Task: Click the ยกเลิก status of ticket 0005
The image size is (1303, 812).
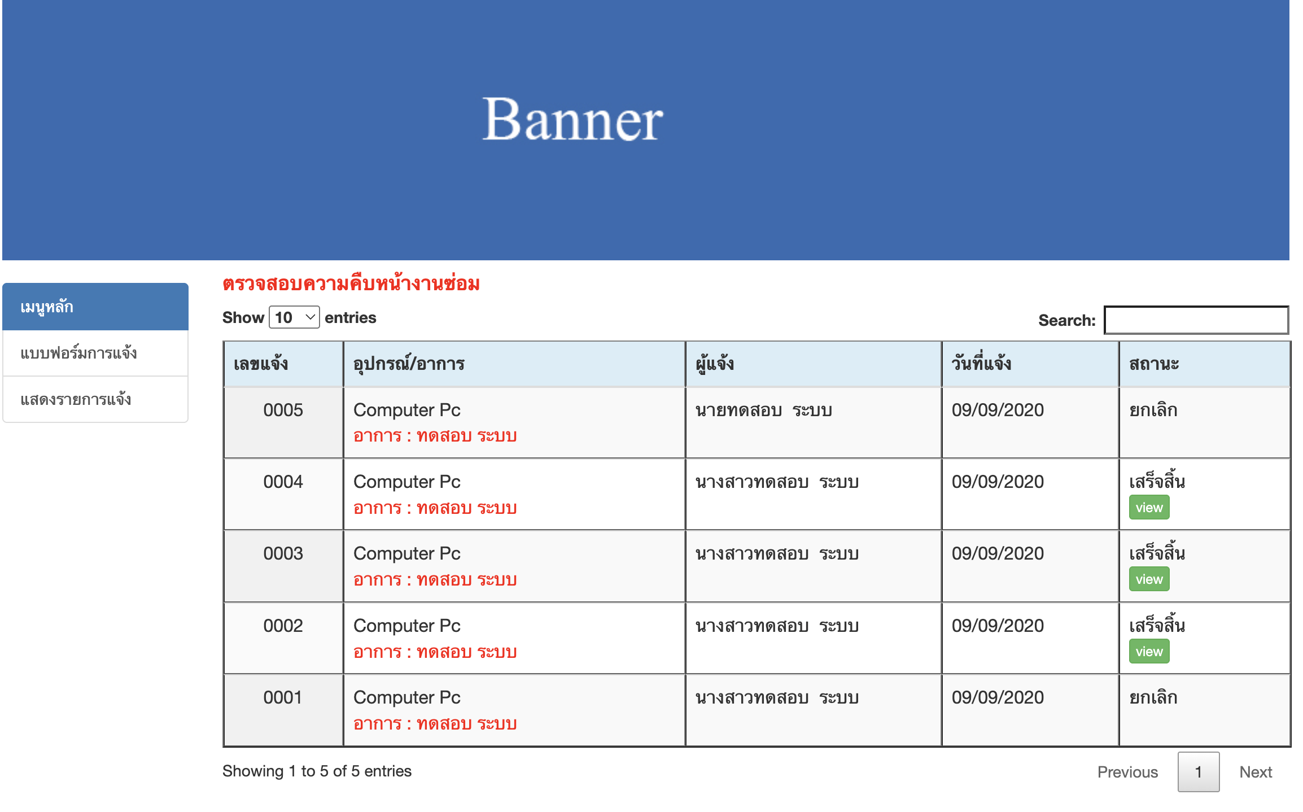Action: [1153, 411]
